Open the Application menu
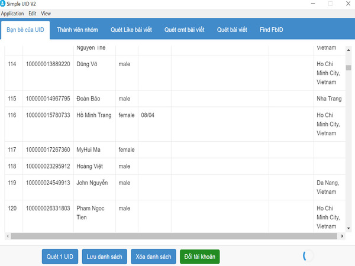The image size is (355, 266). [12, 14]
